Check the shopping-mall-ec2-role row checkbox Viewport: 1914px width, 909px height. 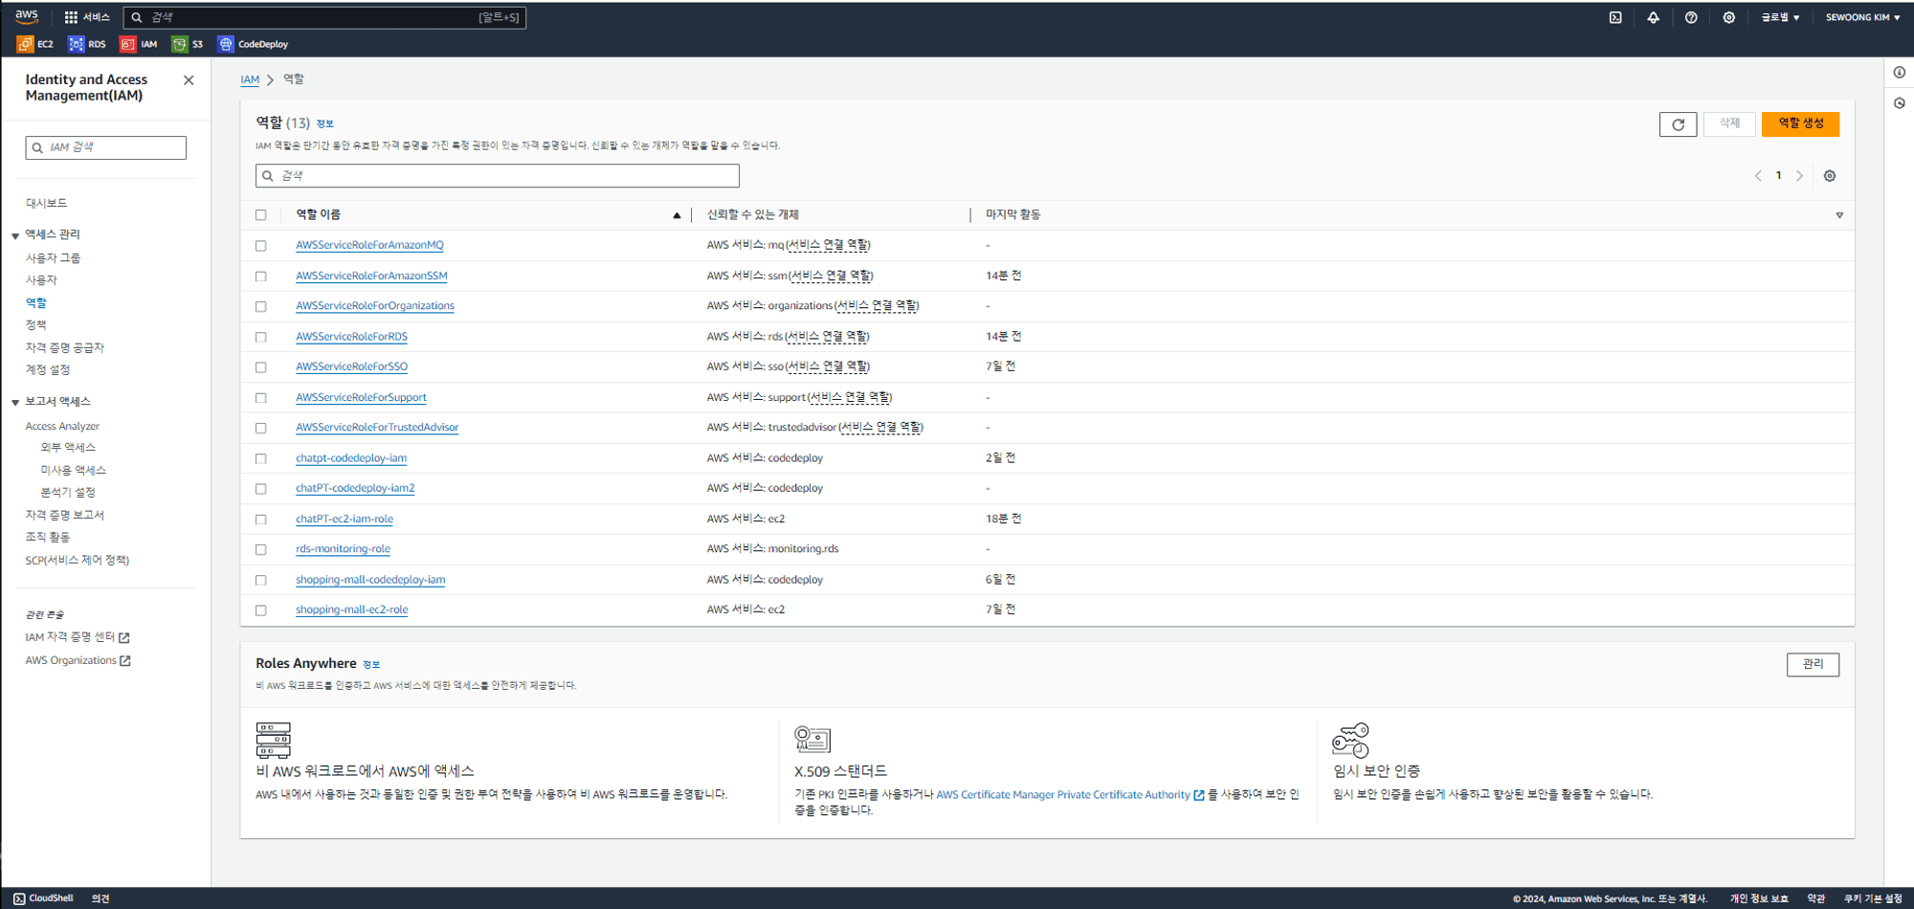(x=260, y=610)
